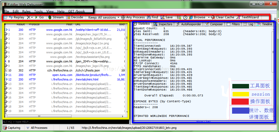Click the Statistics panel vertical scrollbar
The width and height of the screenshot is (279, 132).
coord(273,73)
